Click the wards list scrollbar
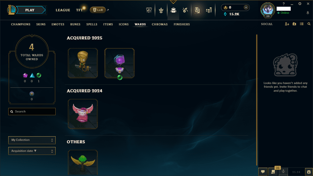 pos(257,100)
